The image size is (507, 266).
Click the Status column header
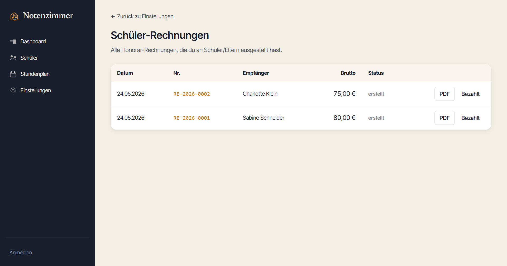coord(376,73)
